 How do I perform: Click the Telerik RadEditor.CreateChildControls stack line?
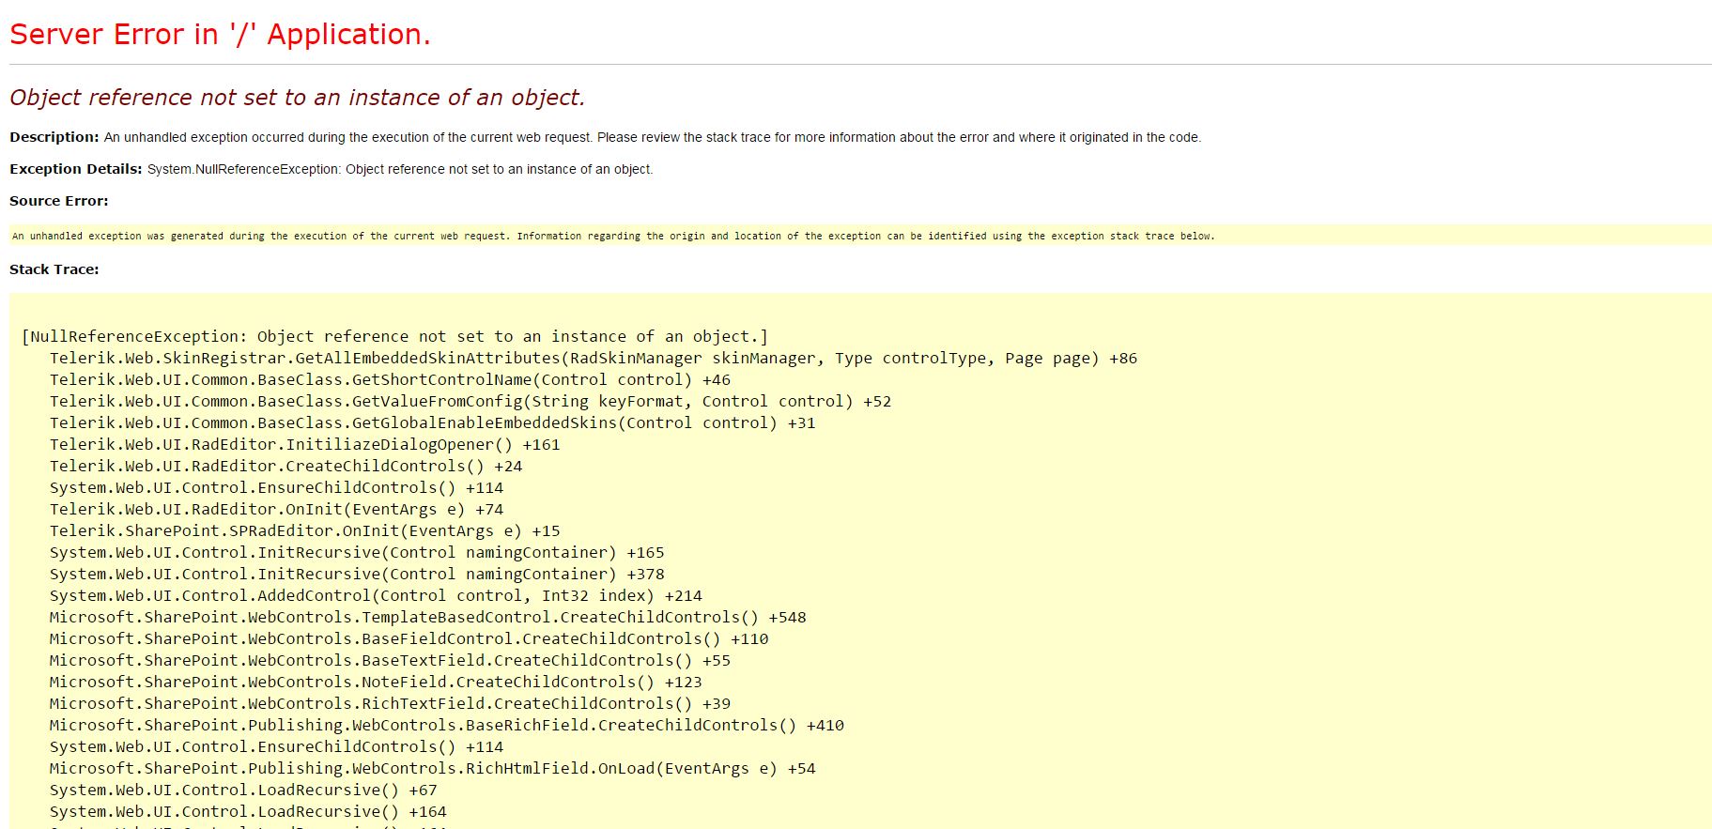(285, 466)
